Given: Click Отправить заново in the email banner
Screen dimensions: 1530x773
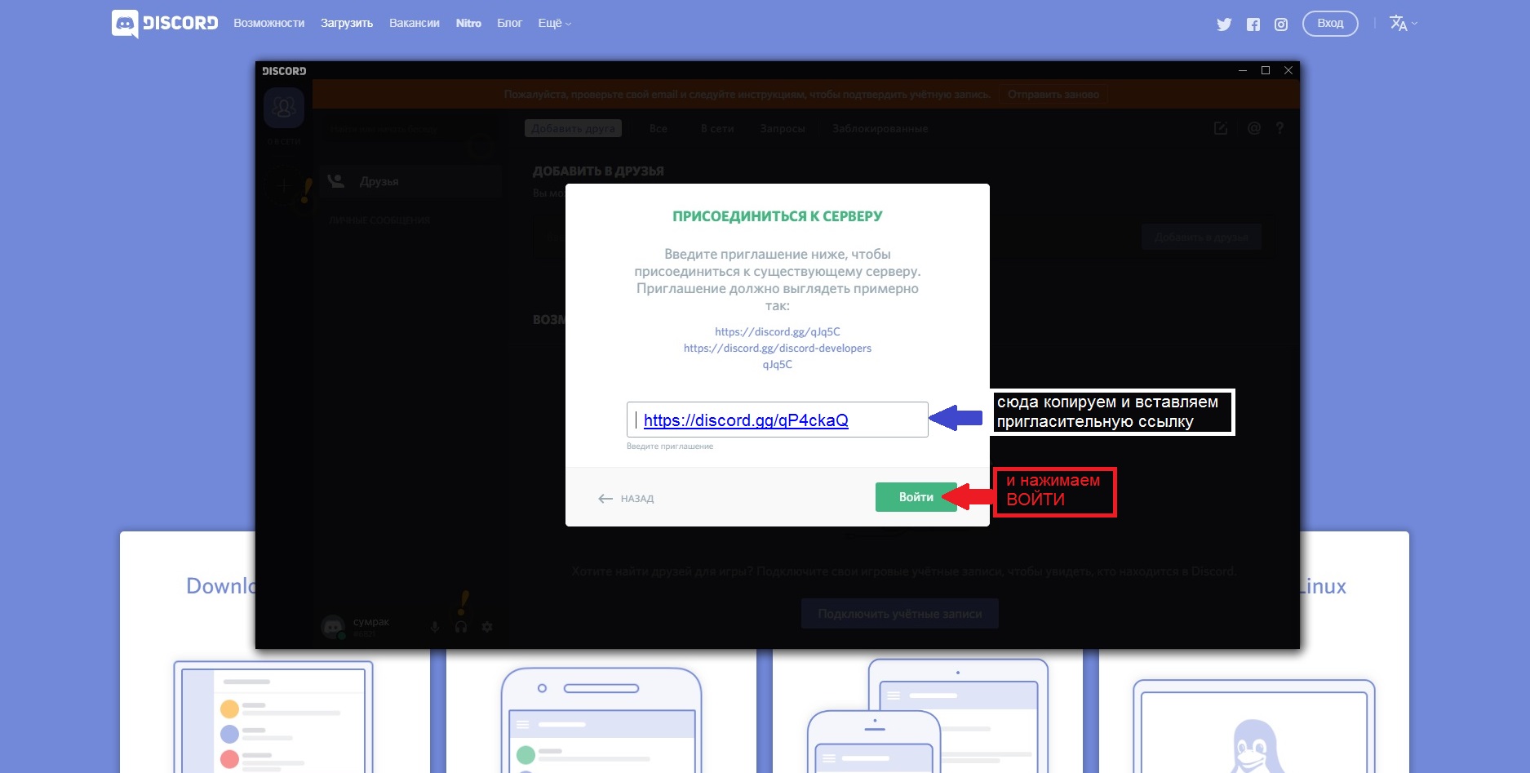Looking at the screenshot, I should pyautogui.click(x=1053, y=94).
